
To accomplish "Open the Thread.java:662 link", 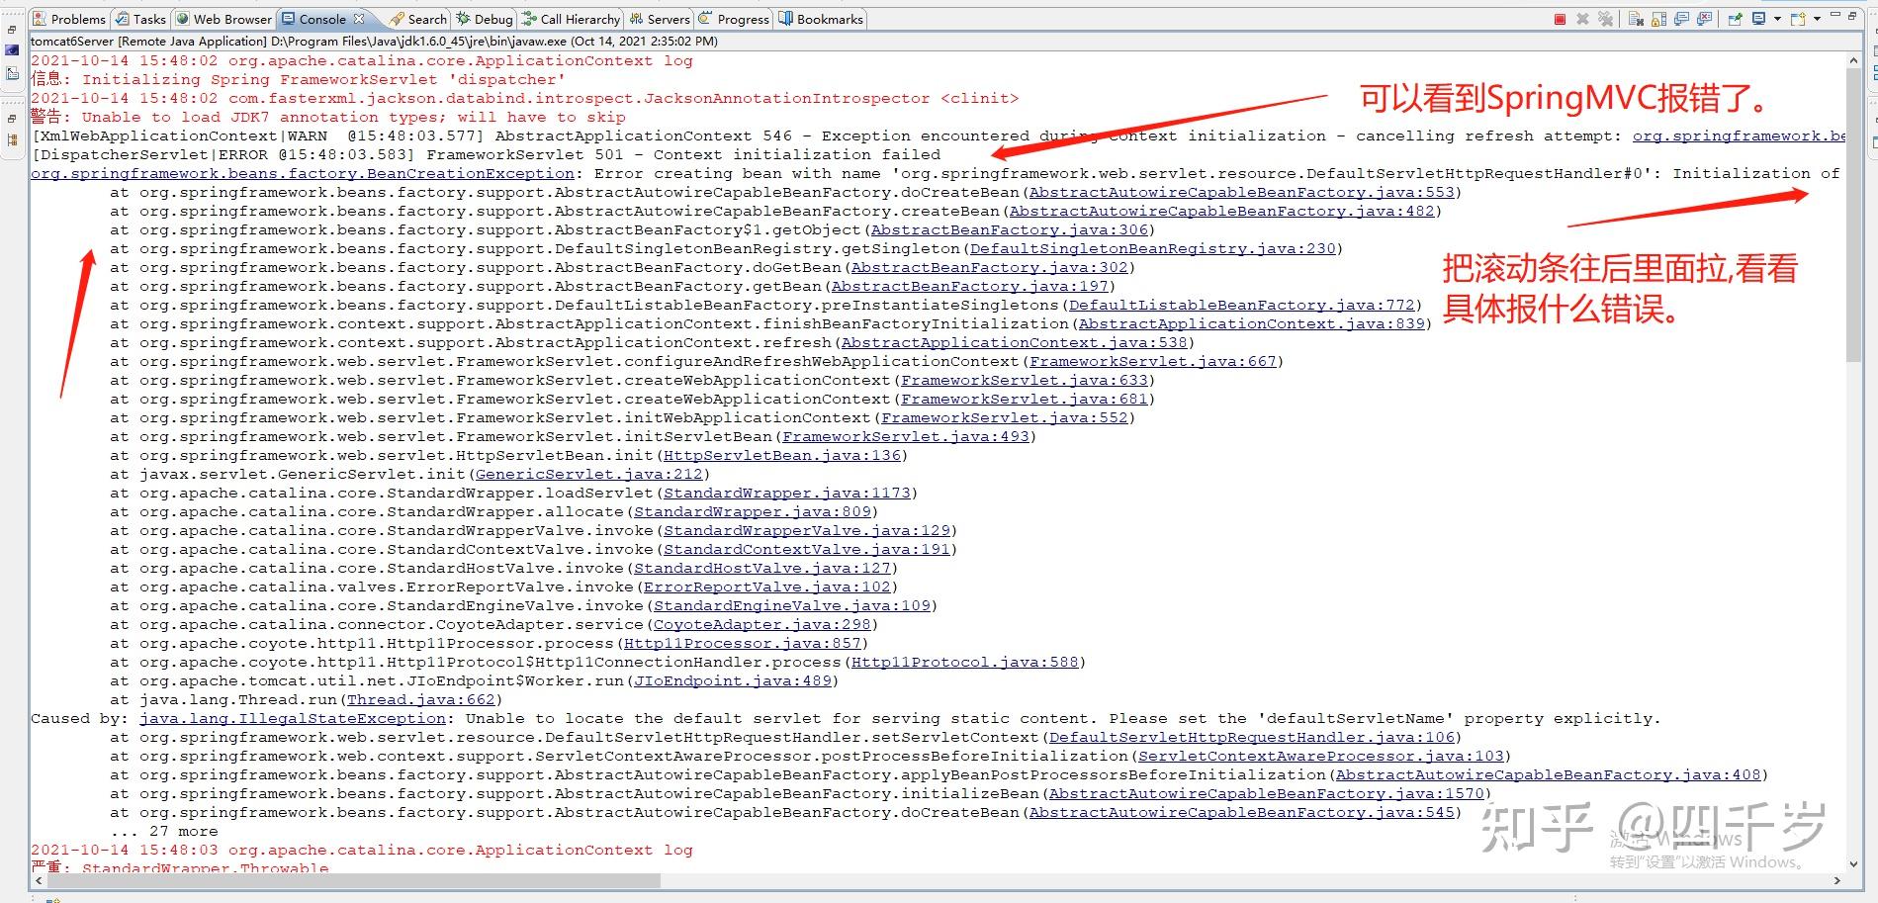I will pyautogui.click(x=421, y=699).
